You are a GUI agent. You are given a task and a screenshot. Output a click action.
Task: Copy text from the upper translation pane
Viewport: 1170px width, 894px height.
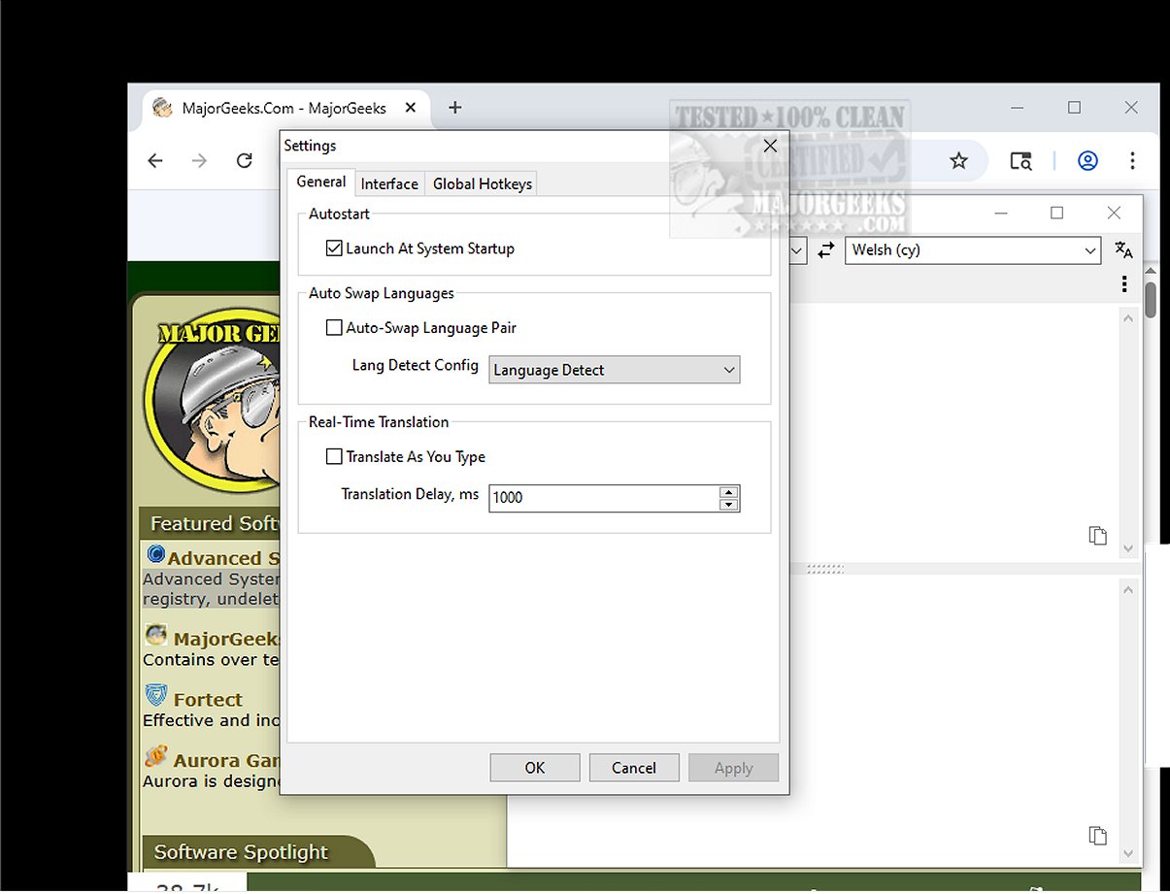coord(1098,536)
